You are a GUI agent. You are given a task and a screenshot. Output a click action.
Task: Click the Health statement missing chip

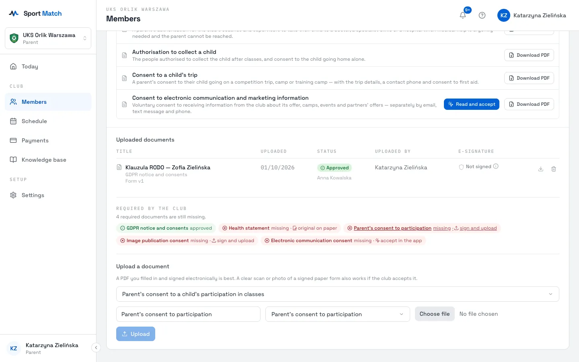(x=279, y=228)
